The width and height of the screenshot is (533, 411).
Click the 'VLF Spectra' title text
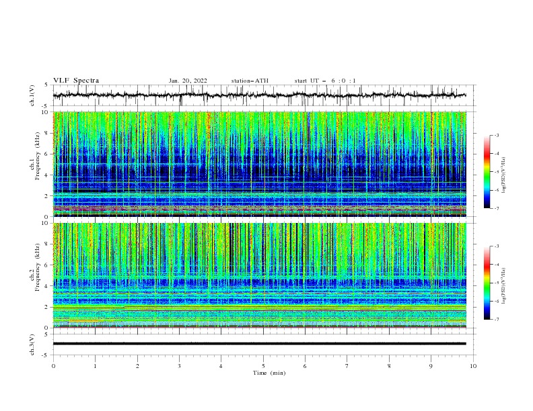coord(76,81)
